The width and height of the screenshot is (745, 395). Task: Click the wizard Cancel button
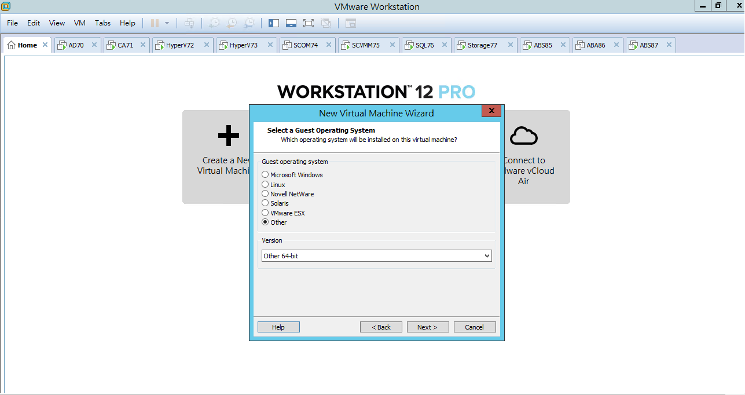click(475, 327)
